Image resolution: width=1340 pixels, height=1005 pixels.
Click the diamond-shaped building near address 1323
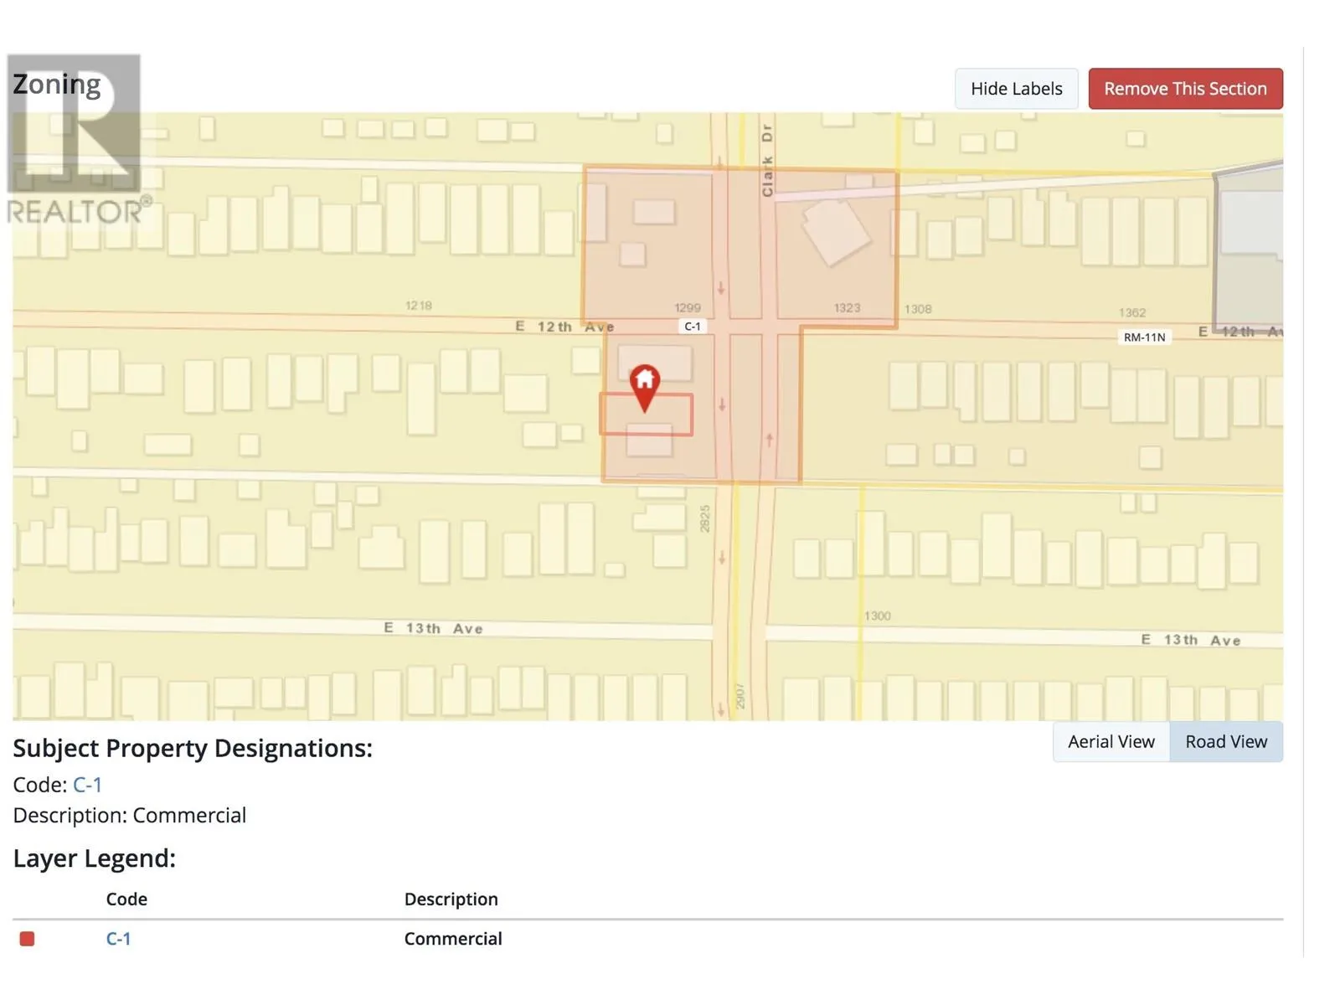click(x=835, y=232)
